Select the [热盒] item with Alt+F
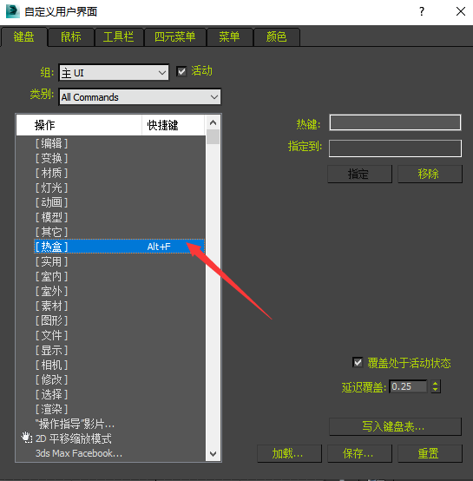This screenshot has width=473, height=481. tap(119, 247)
